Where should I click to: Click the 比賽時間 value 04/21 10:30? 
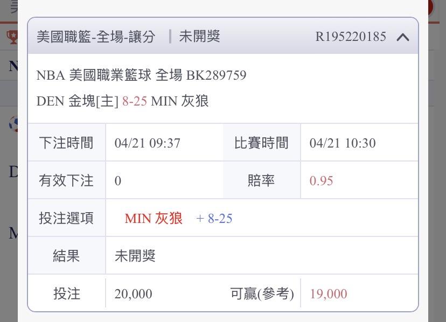(343, 143)
